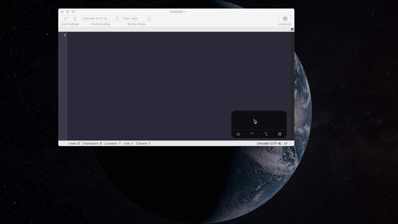The height and width of the screenshot is (224, 398).
Task: Click the Lines count in status bar
Action: coord(74,143)
